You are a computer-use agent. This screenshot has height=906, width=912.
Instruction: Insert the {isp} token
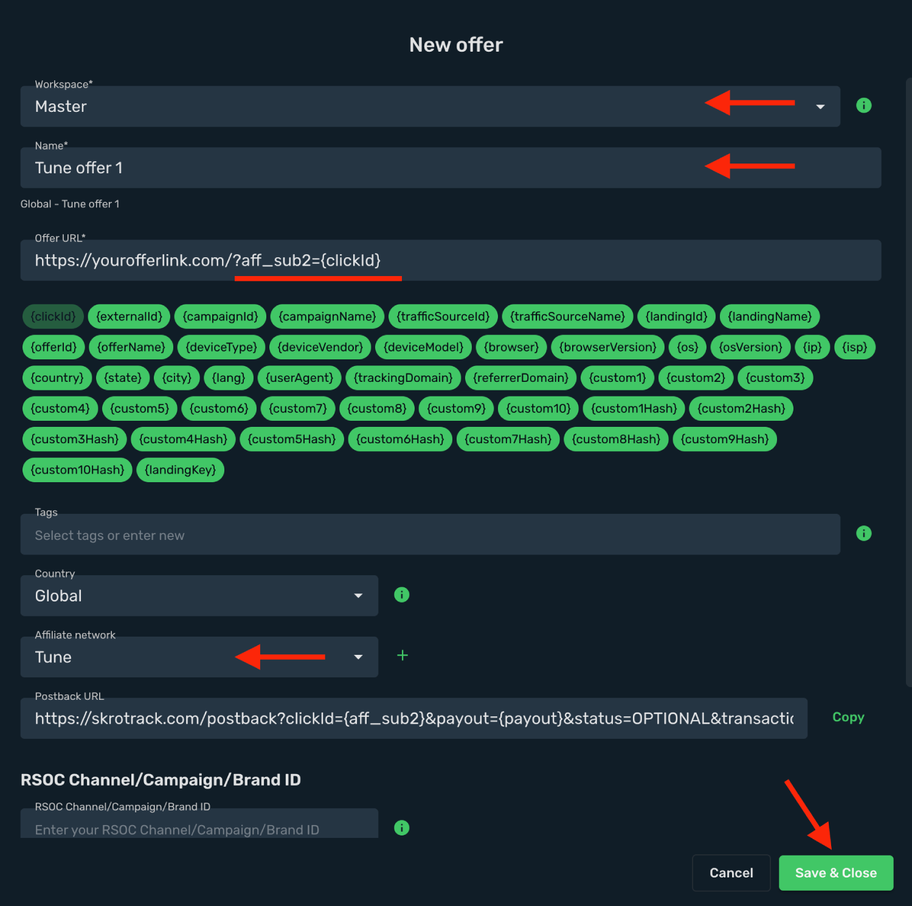click(854, 347)
